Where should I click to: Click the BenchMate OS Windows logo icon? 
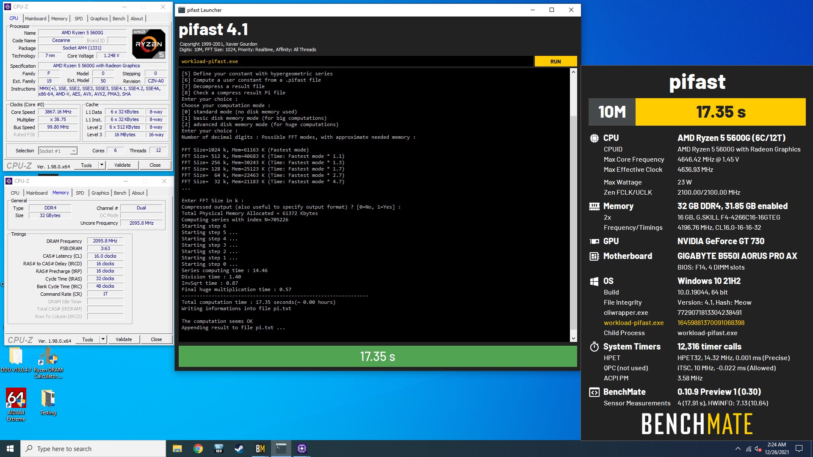tap(594, 281)
